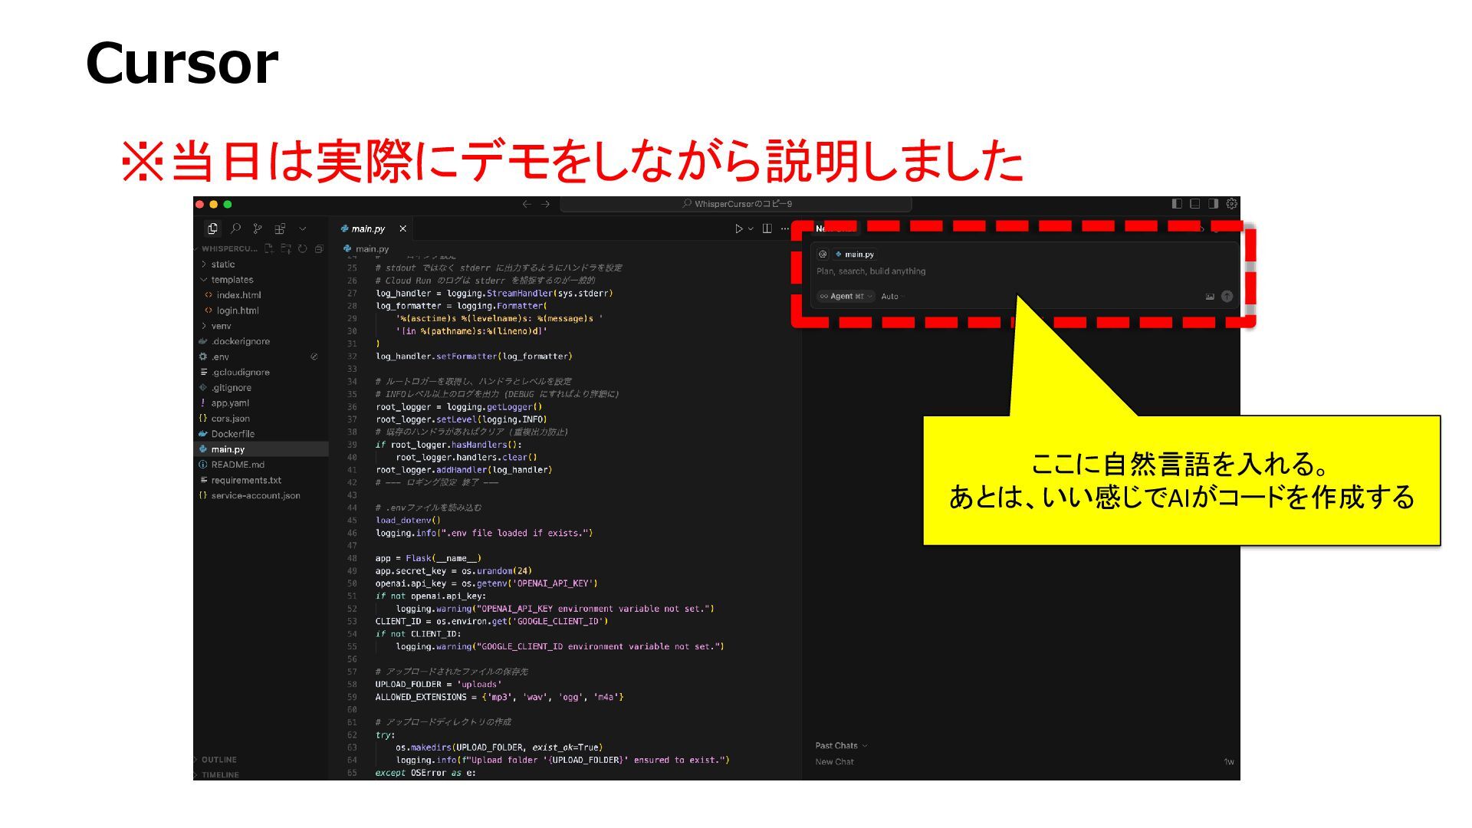This screenshot has height=828, width=1472.
Task: Open .gitignore file
Action: coord(261,387)
